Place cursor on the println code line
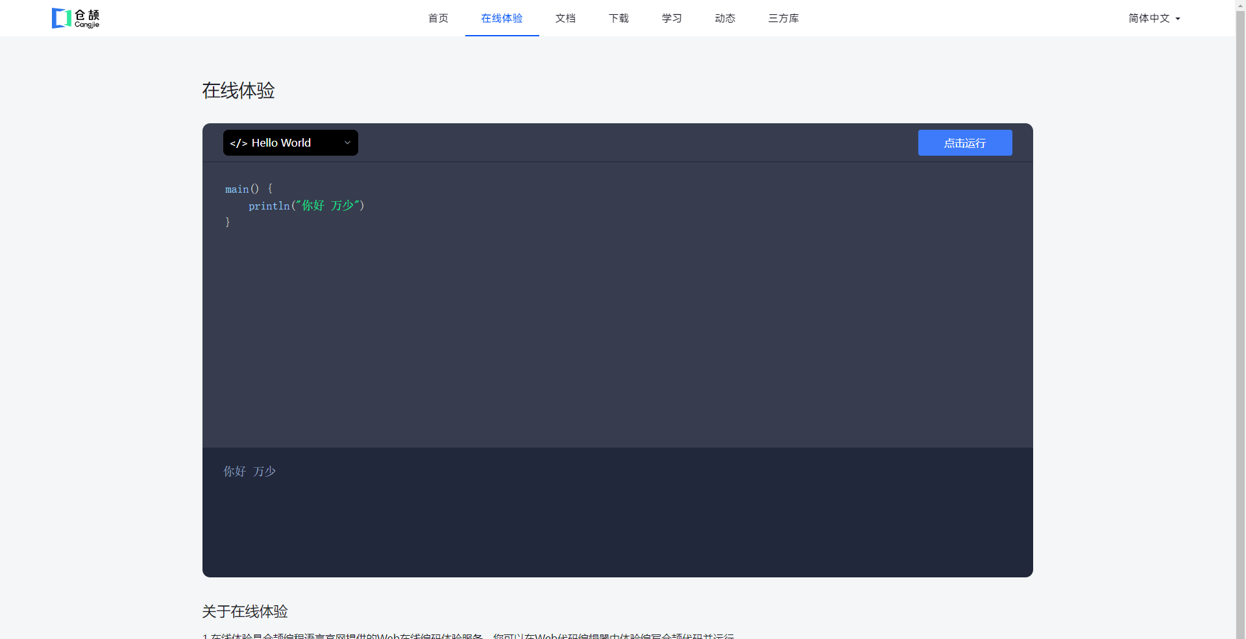Screen dimensions: 1246x639 coord(306,206)
